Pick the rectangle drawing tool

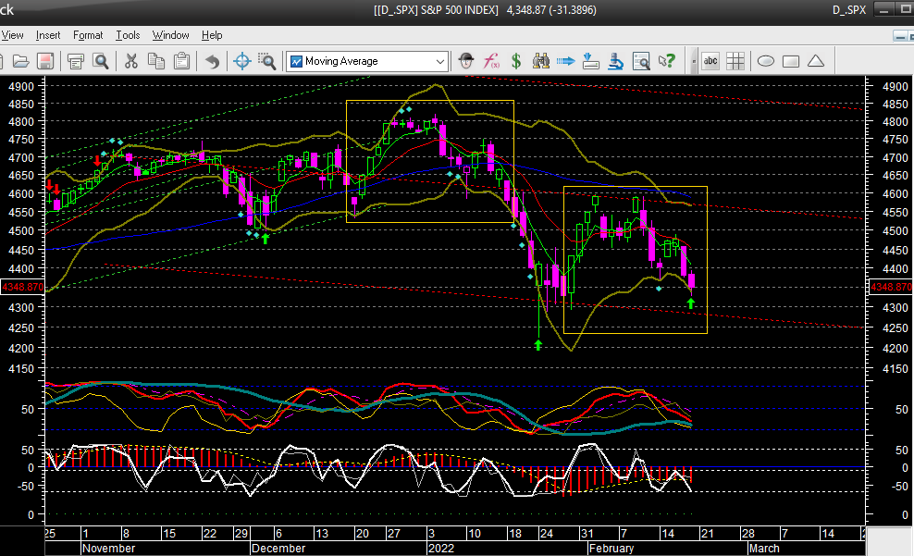click(790, 61)
